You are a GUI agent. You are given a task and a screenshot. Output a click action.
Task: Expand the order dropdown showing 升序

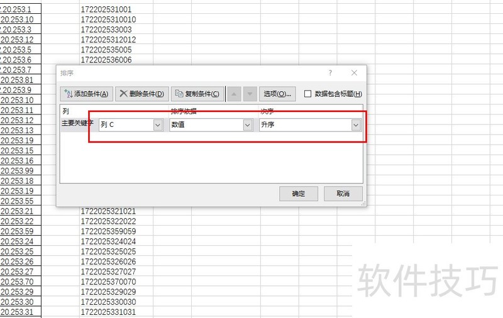(x=356, y=124)
